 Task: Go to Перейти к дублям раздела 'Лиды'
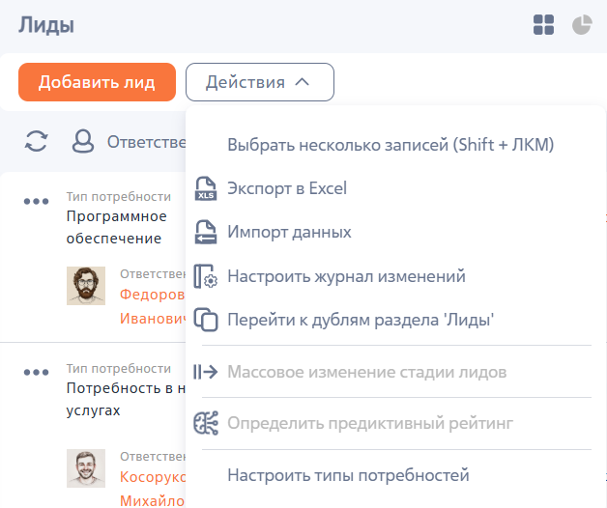point(361,320)
